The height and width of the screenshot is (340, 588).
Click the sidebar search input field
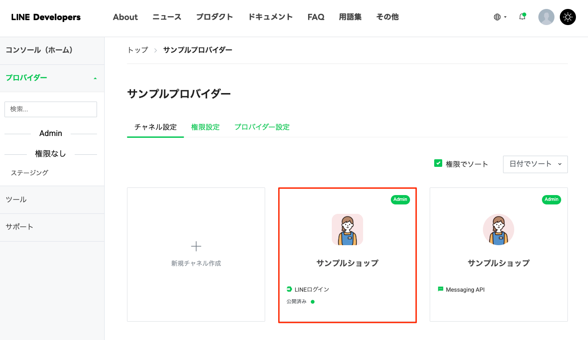point(51,109)
